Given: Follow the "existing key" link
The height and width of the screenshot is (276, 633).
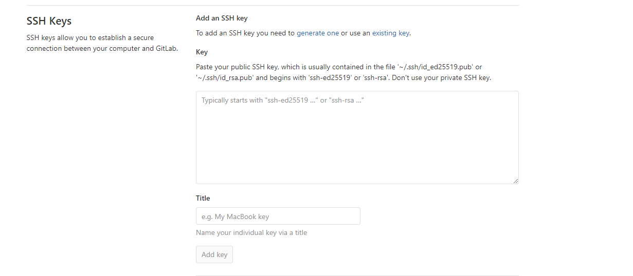Looking at the screenshot, I should click(391, 33).
